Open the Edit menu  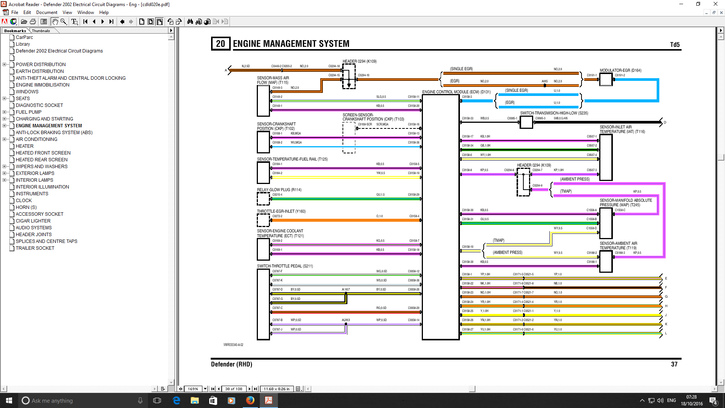[27, 12]
